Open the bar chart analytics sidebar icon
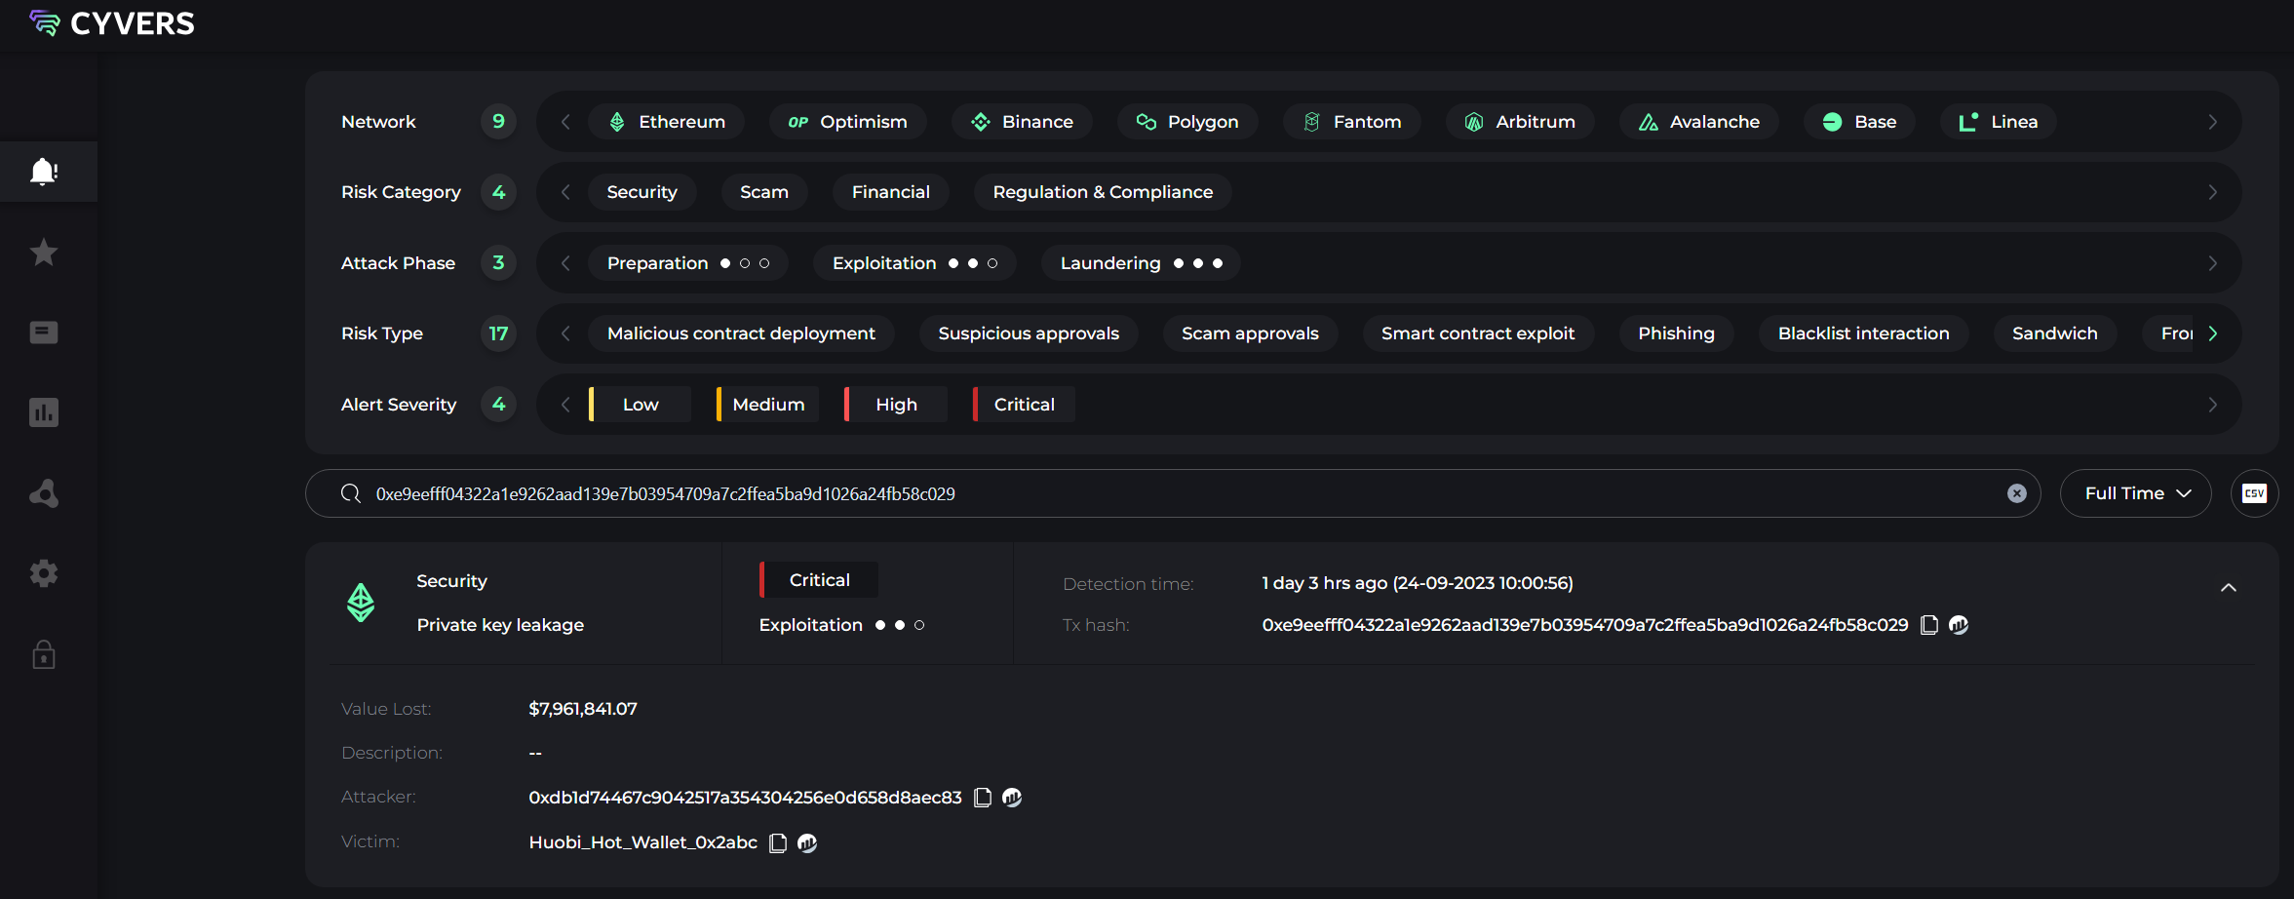 click(44, 412)
